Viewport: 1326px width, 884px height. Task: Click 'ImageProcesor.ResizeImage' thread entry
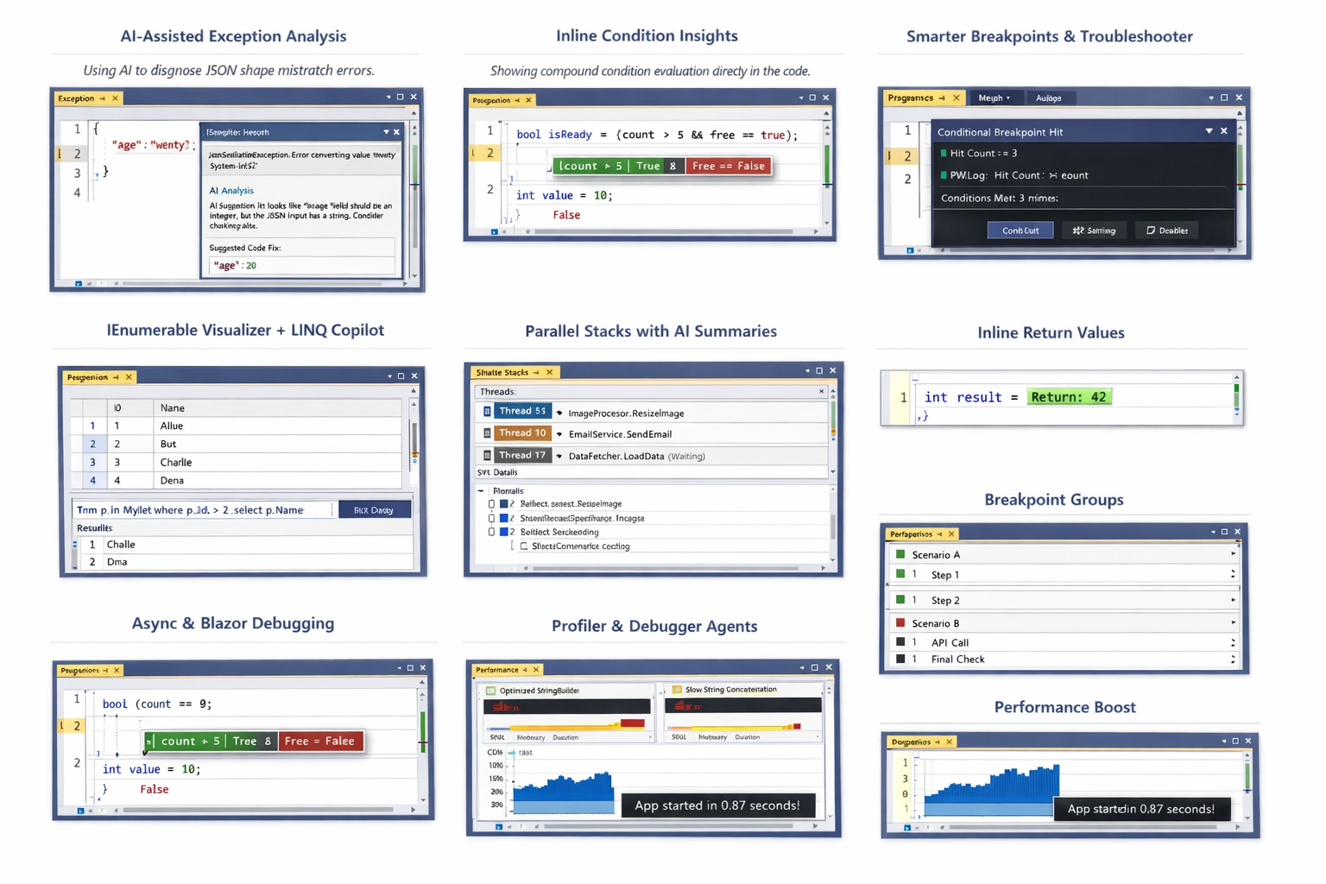coord(626,414)
